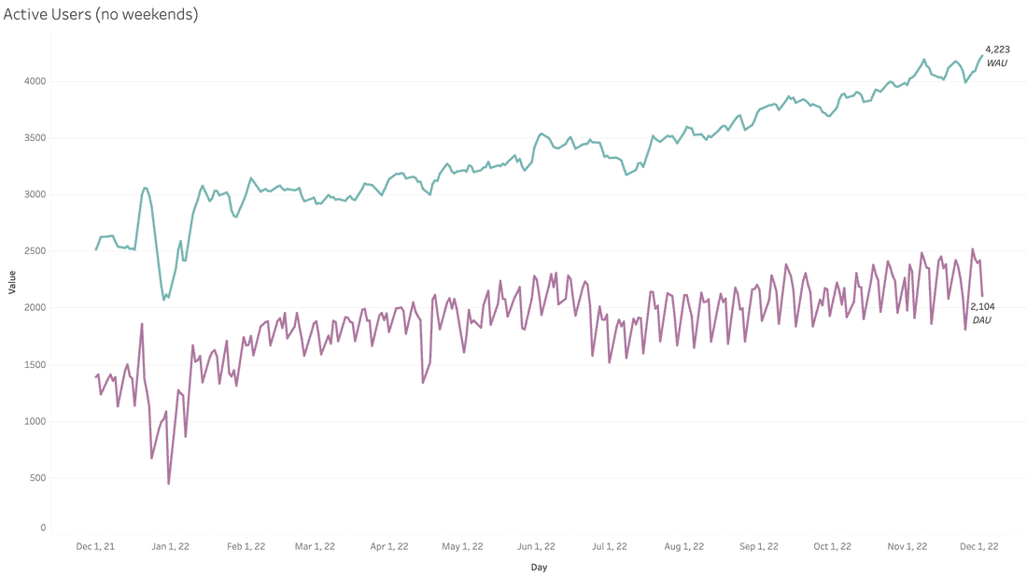Viewport: 1027px width, 578px height.
Task: Click the 'Dec 1, 21' x-axis tick label
Action: 96,547
